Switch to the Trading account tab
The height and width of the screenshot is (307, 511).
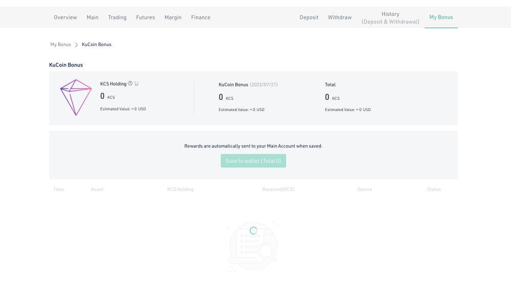pos(118,17)
